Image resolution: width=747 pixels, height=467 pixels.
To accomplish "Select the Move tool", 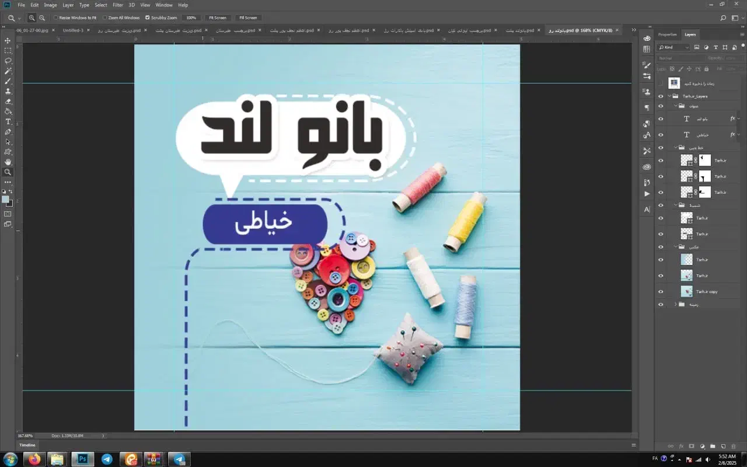I will coord(8,41).
